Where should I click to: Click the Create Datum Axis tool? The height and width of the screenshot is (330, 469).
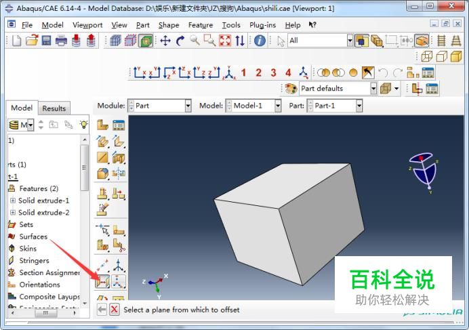click(119, 265)
